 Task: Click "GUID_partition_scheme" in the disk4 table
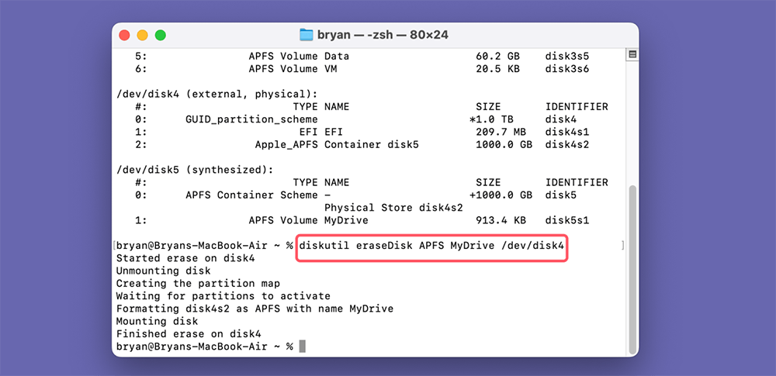coord(251,119)
